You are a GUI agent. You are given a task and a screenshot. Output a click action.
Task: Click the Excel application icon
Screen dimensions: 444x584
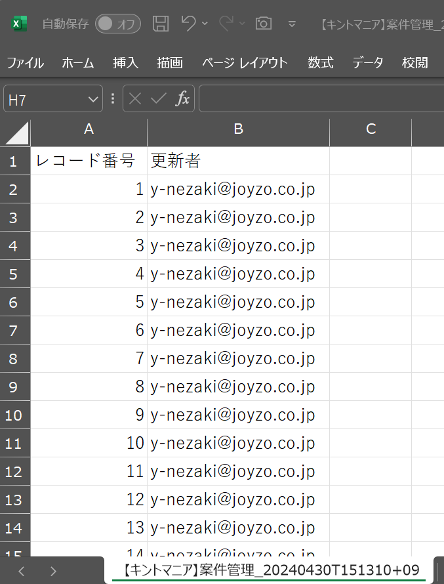18,24
